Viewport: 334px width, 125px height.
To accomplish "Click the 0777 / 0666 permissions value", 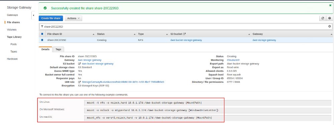I will pos(233,82).
